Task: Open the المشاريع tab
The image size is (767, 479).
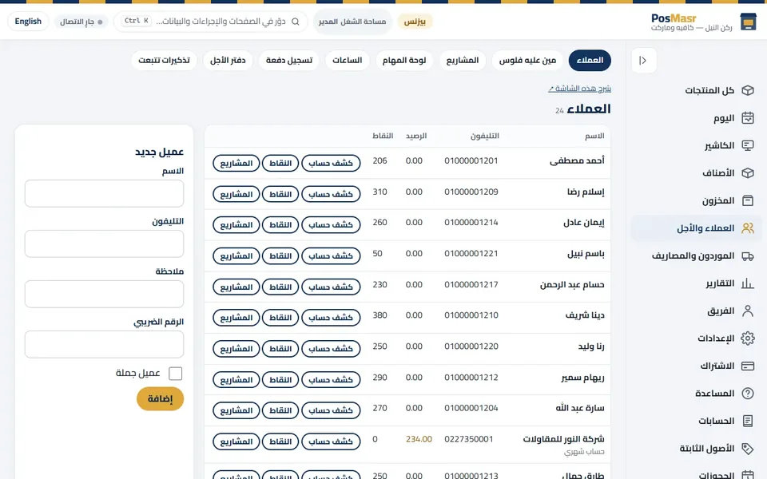Action: [463, 60]
